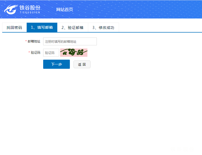Click the red asterisk beside 验证码

(x=29, y=53)
